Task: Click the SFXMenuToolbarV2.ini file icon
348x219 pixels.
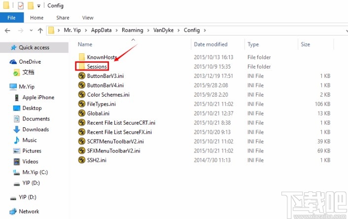Action: 82,151
